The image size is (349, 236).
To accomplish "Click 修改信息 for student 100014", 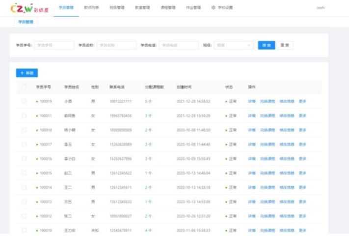I will point(287,187).
